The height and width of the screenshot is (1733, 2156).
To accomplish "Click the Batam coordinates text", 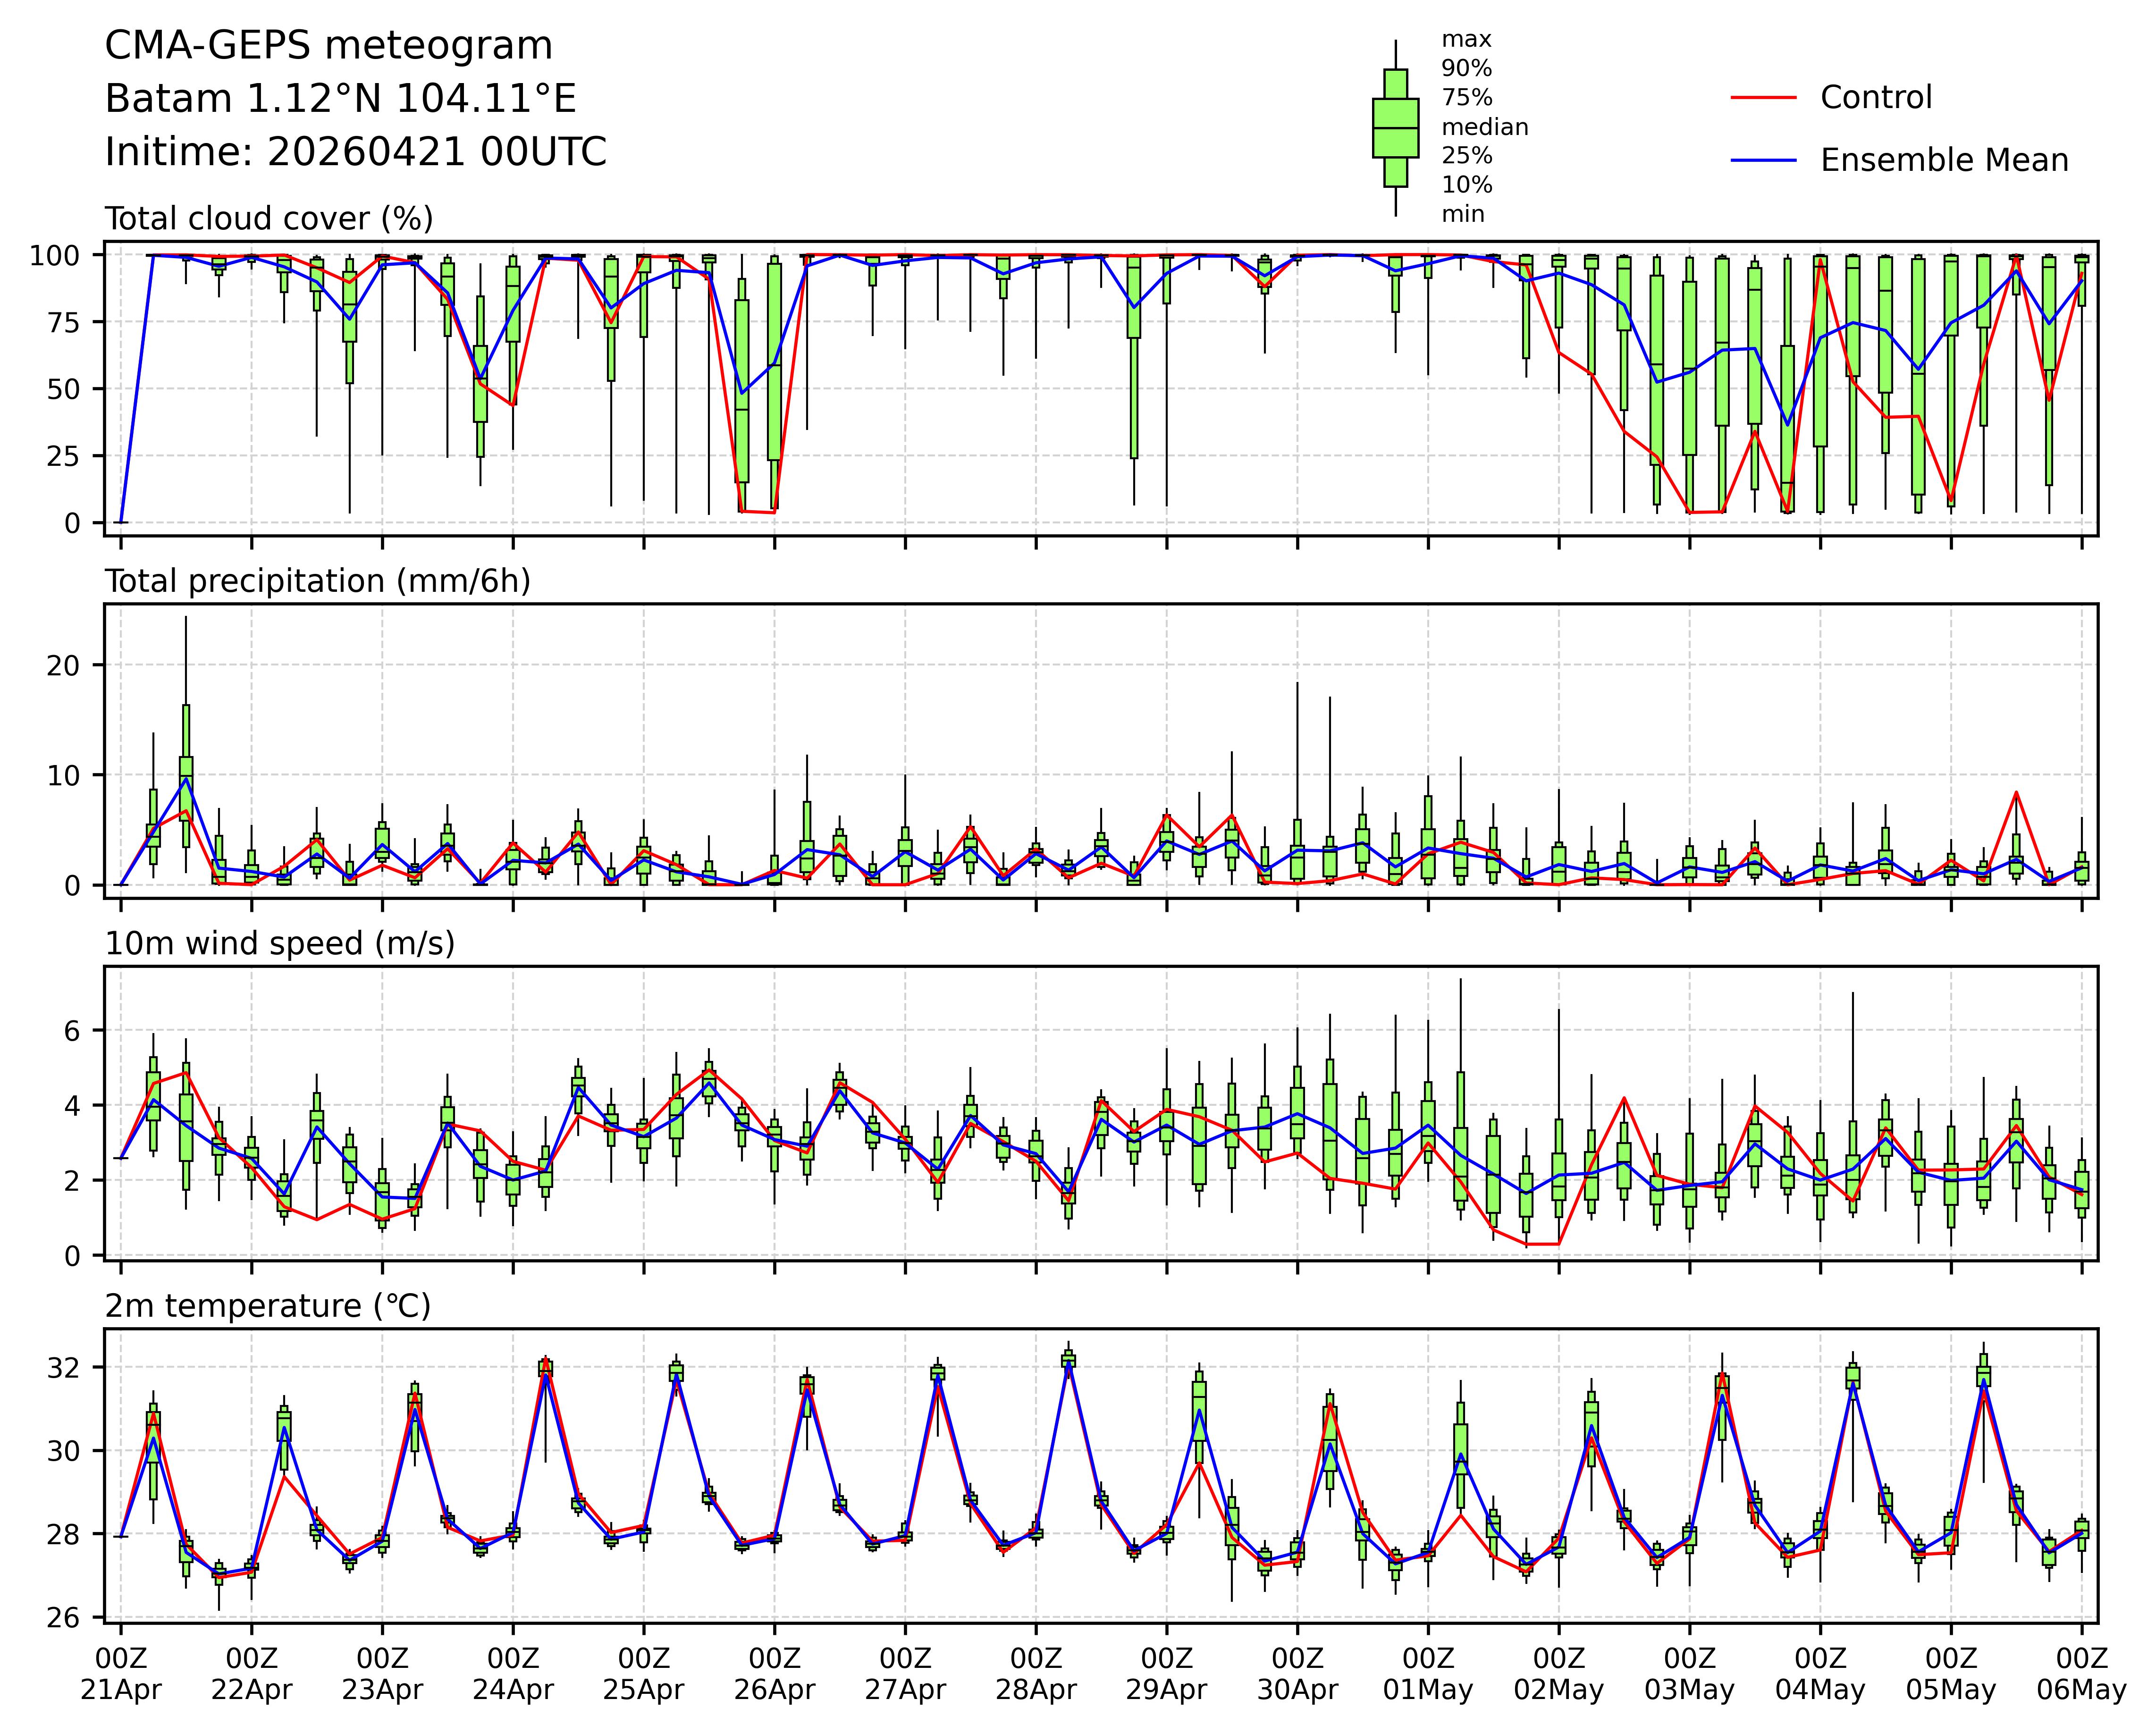I will coord(340,99).
